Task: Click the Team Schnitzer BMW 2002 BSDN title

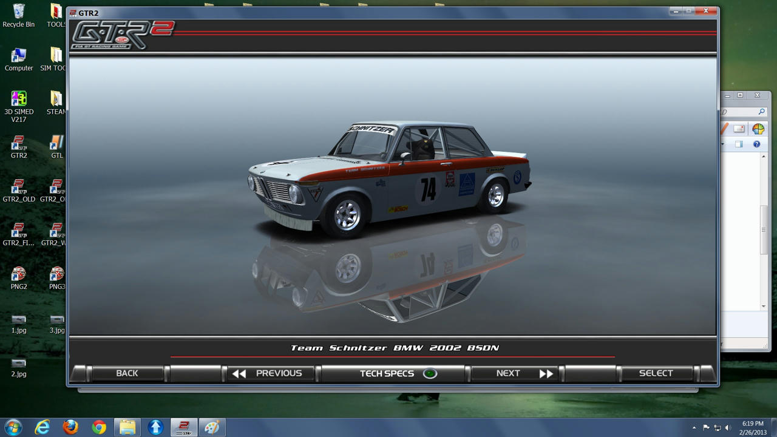Action: click(x=395, y=348)
